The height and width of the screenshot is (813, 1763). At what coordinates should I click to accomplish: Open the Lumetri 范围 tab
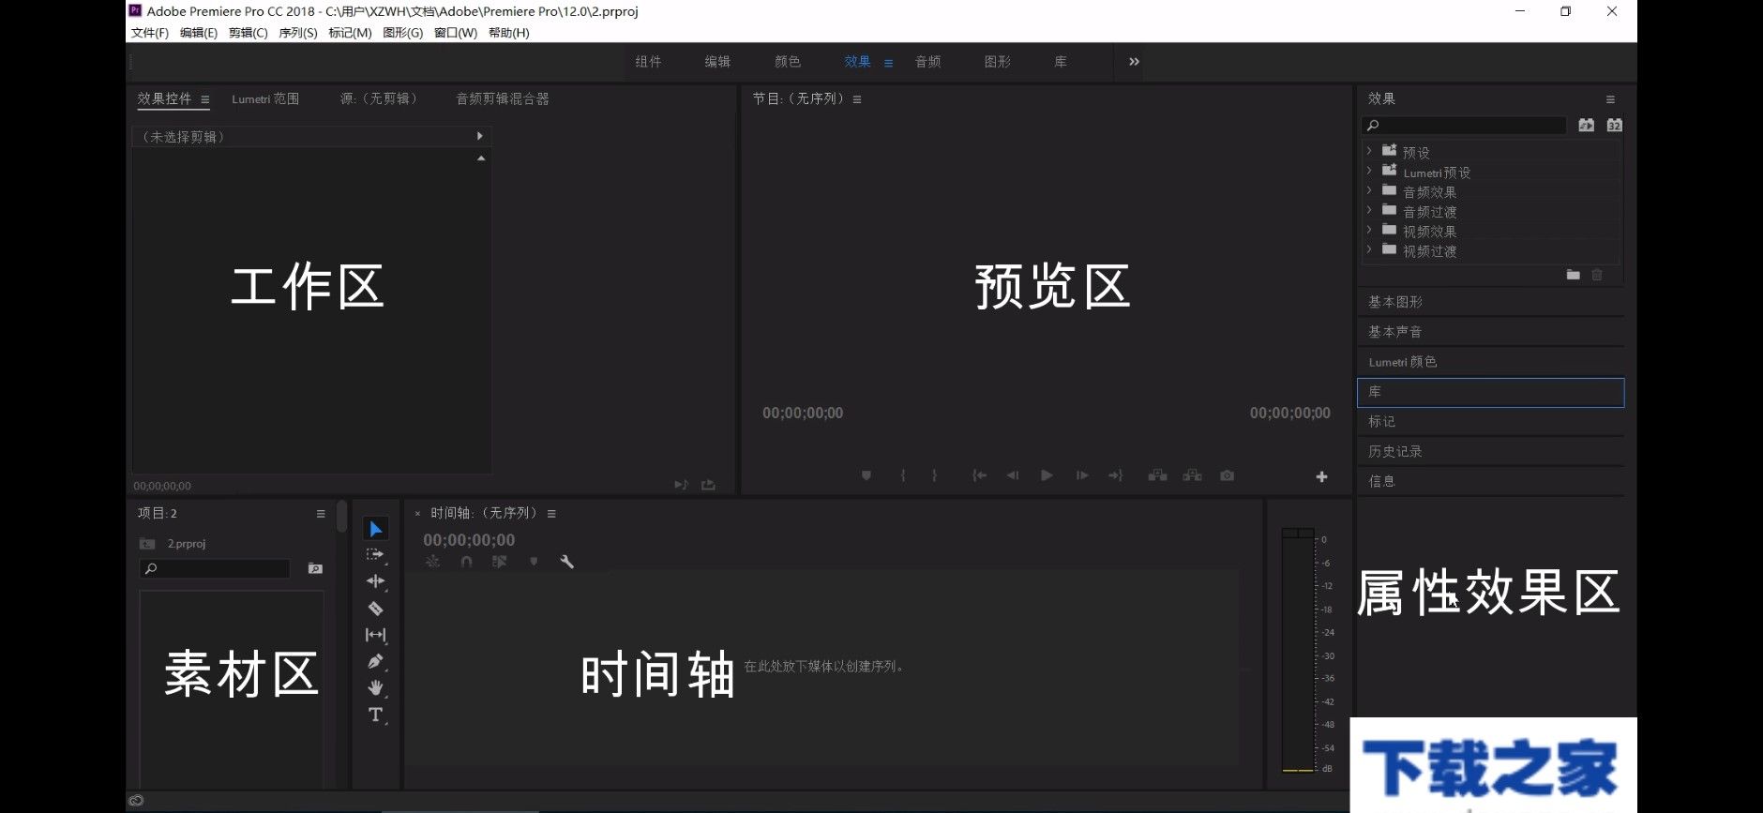coord(265,98)
